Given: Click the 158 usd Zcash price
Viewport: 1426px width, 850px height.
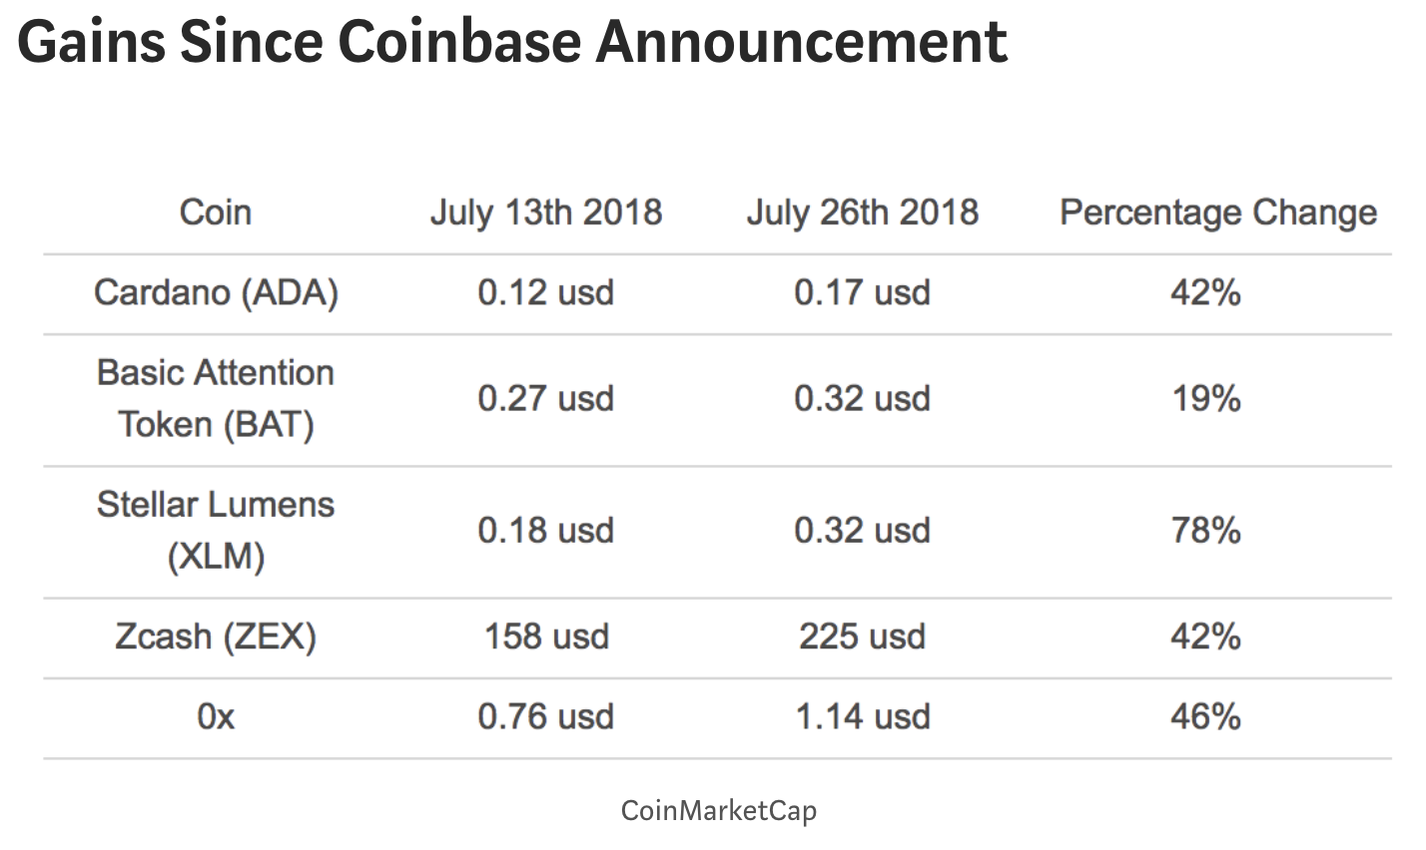Looking at the screenshot, I should click(x=545, y=637).
